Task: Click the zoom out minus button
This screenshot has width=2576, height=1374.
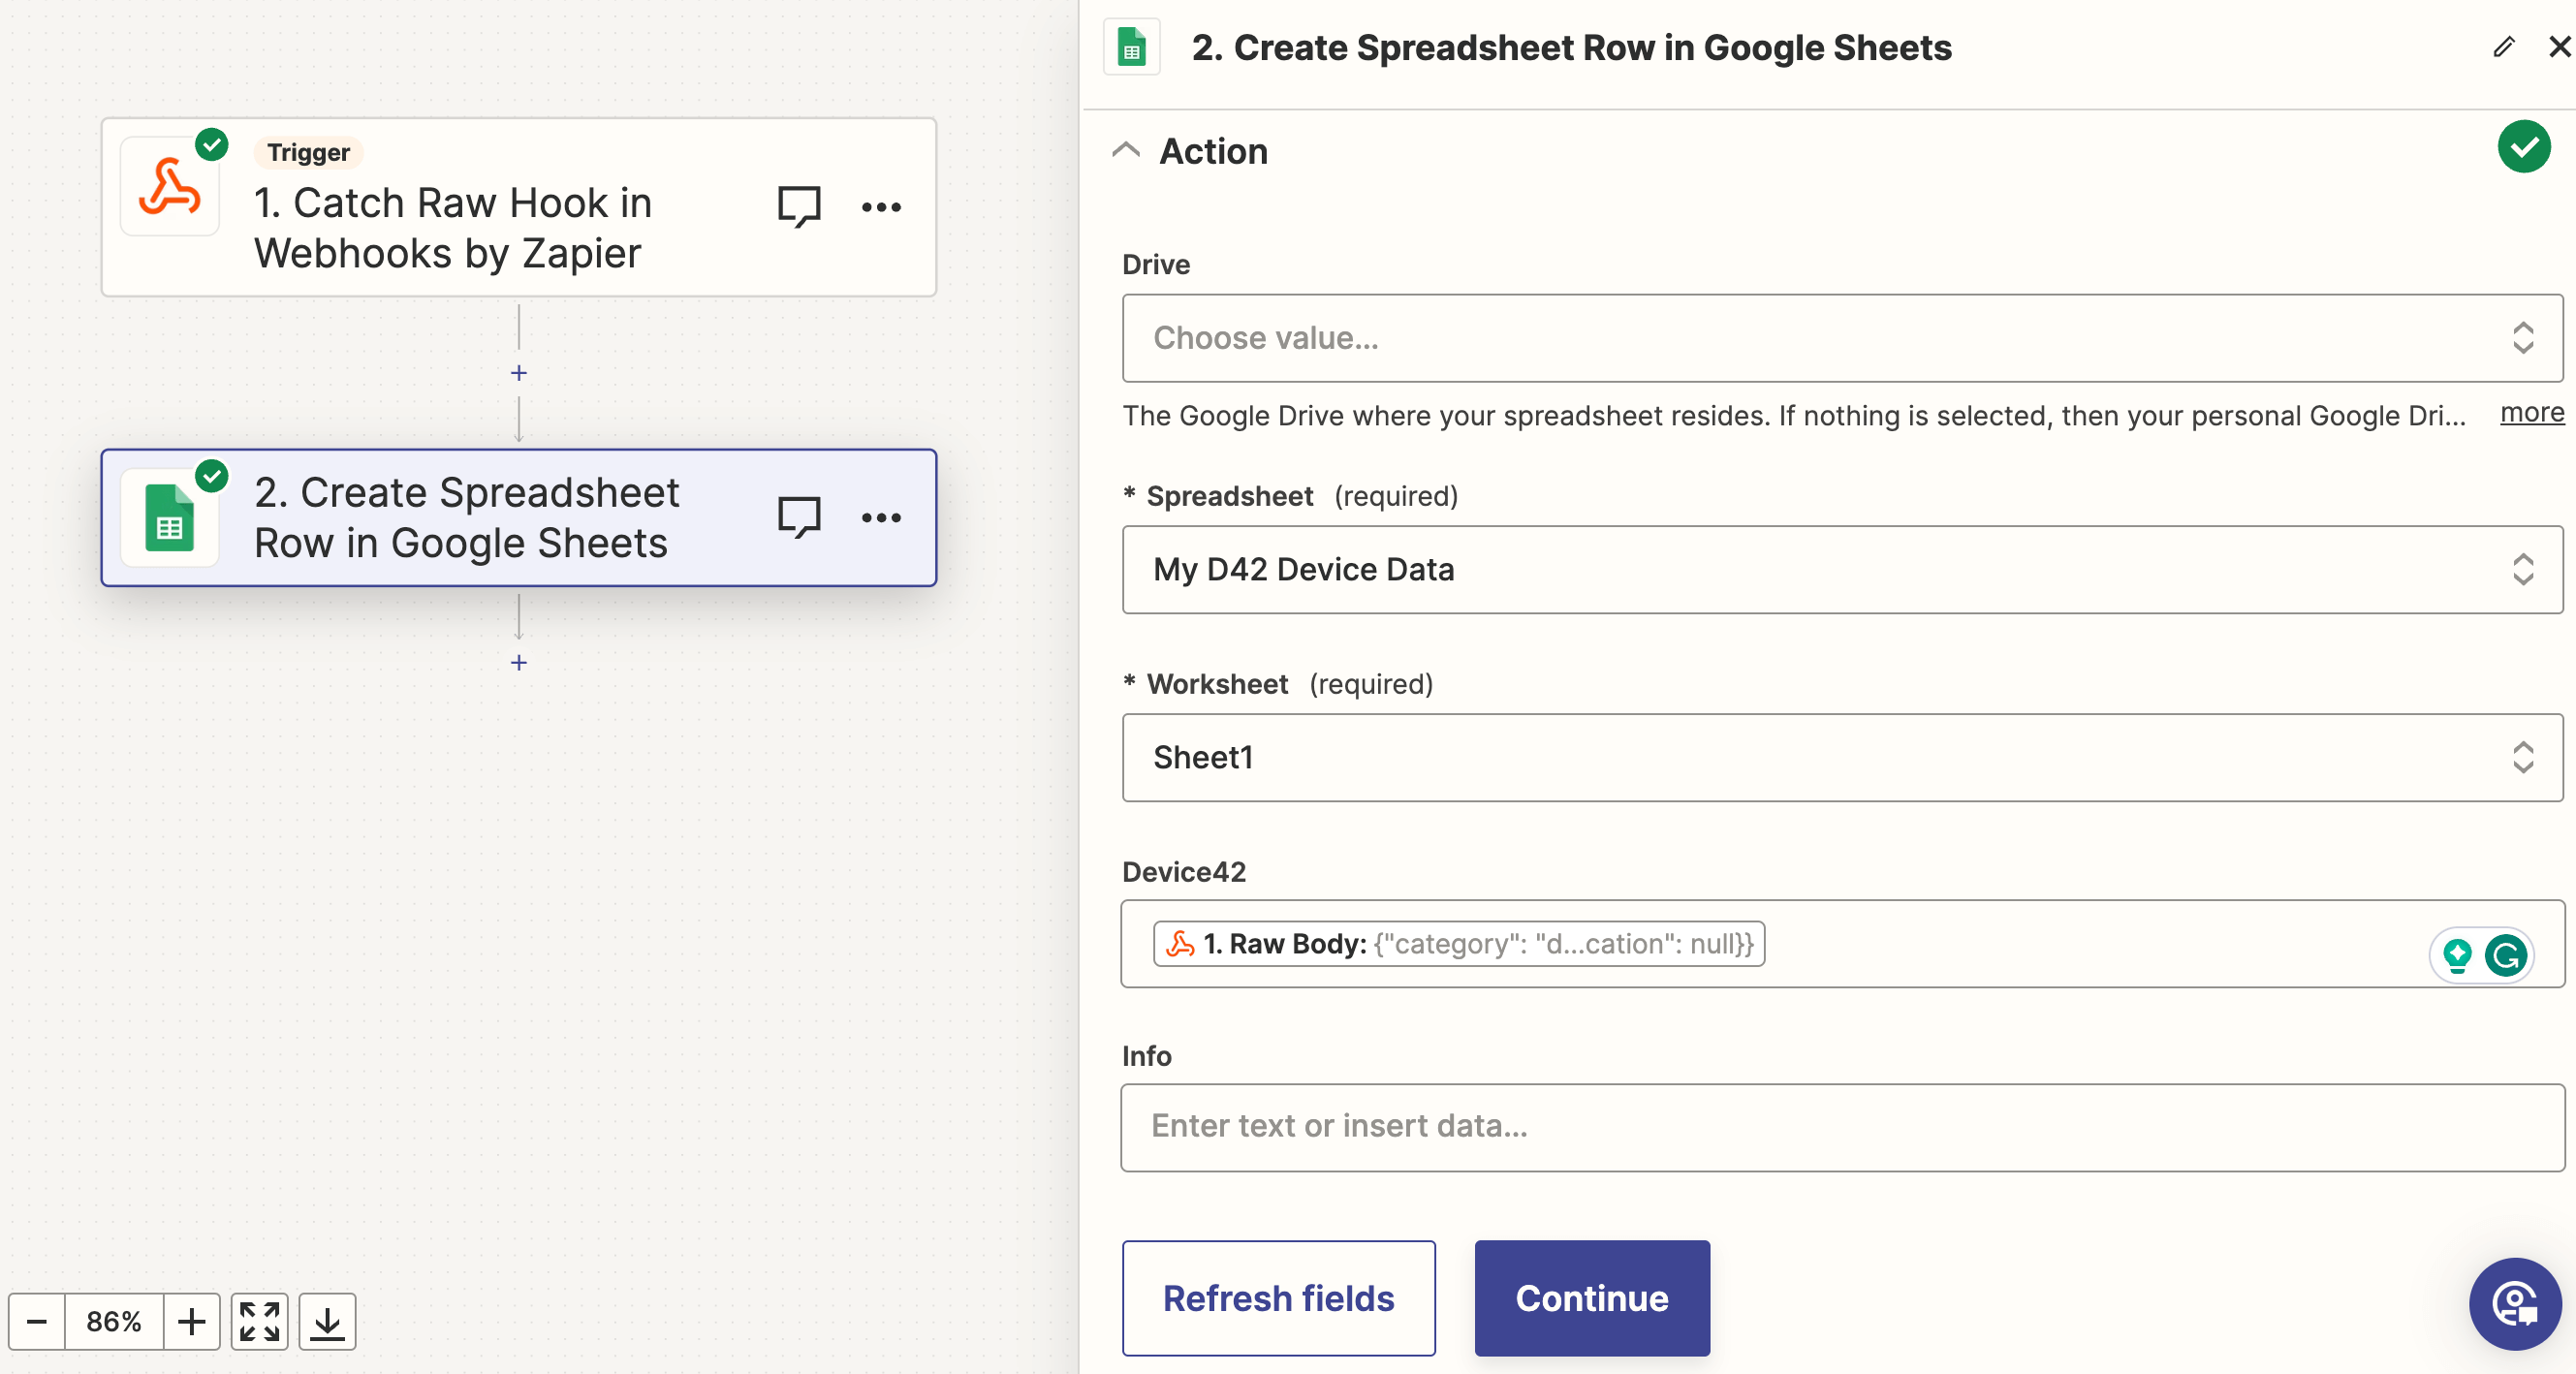Action: click(36, 1321)
